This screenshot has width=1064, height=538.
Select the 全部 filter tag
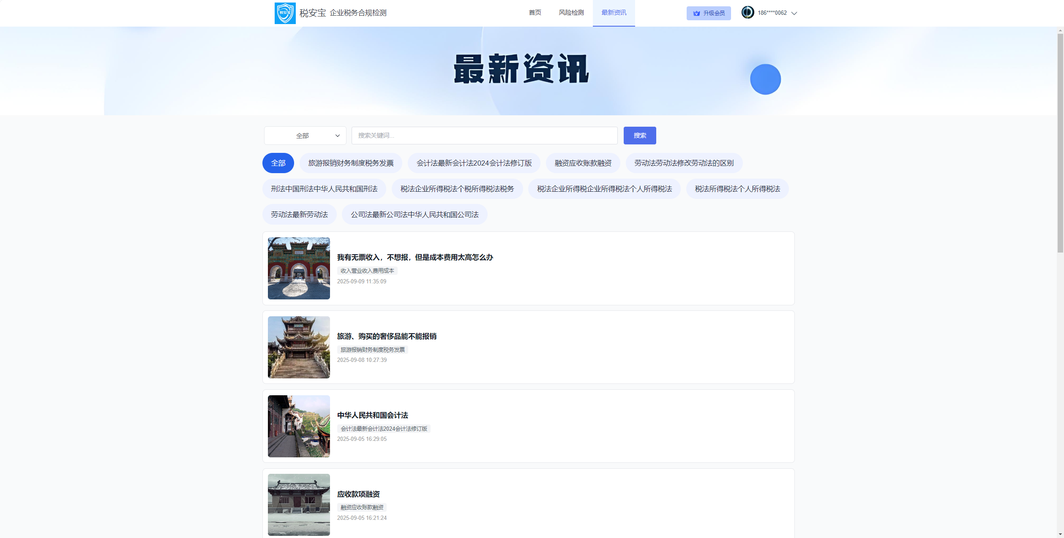(278, 163)
